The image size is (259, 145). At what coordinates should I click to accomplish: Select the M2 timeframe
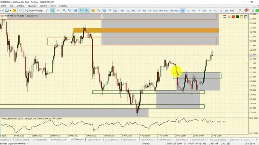tap(128, 10)
